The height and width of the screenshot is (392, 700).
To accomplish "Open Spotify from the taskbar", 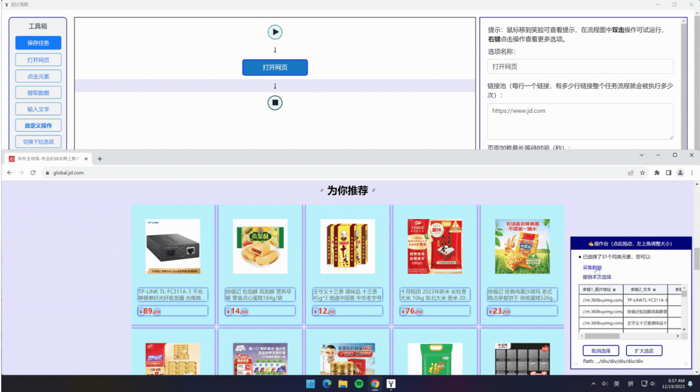I will (359, 384).
